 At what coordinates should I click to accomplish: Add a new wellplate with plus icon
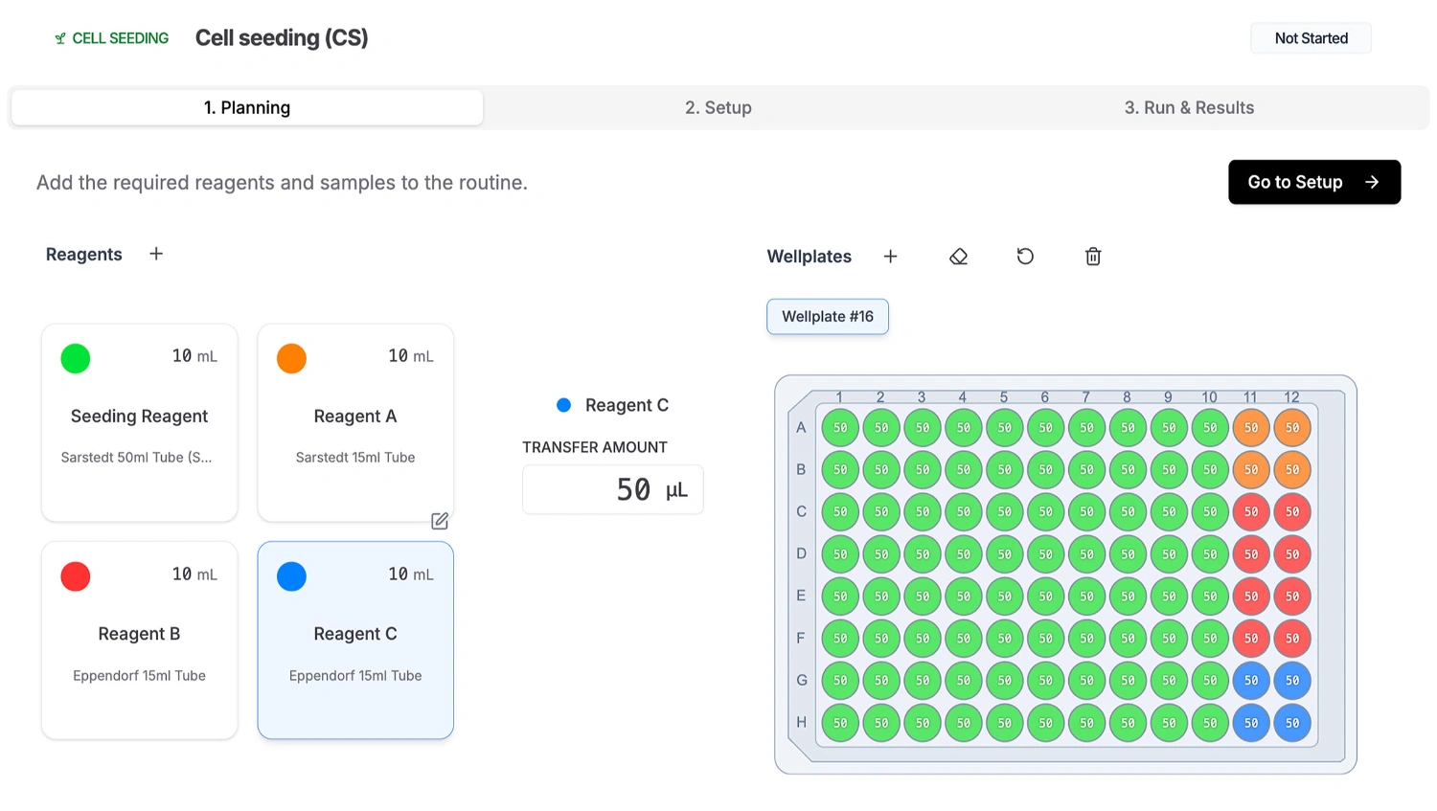890,257
